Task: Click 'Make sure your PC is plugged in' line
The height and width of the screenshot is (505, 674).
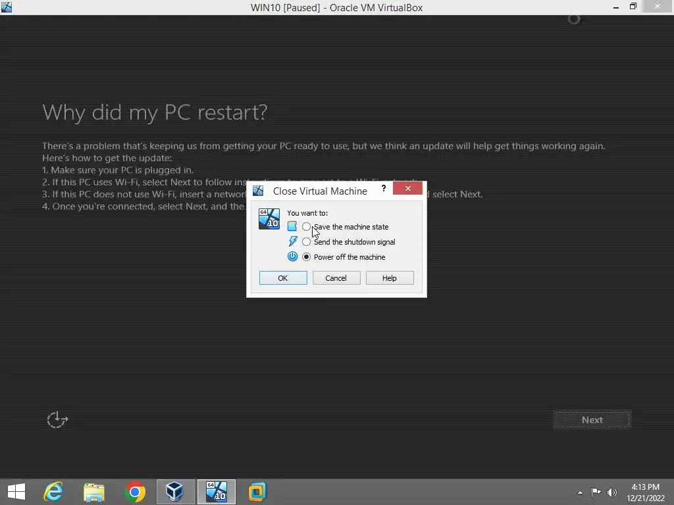Action: coord(118,170)
